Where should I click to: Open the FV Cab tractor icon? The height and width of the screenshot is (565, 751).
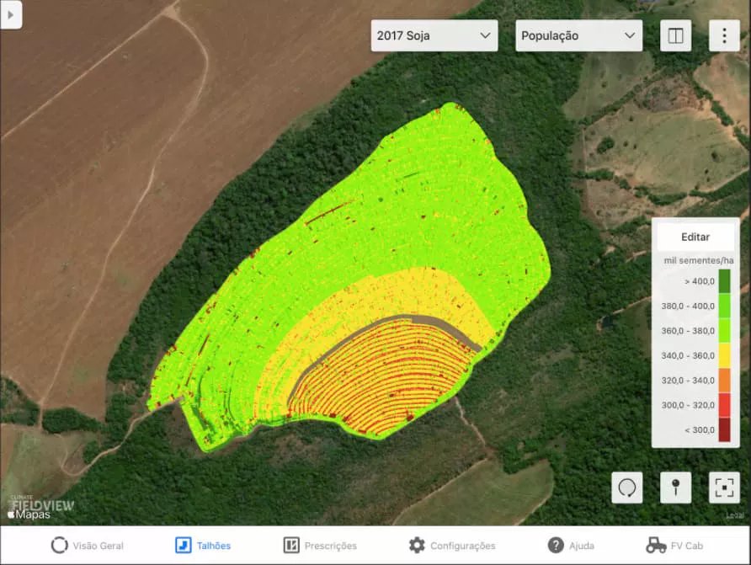[x=657, y=546]
